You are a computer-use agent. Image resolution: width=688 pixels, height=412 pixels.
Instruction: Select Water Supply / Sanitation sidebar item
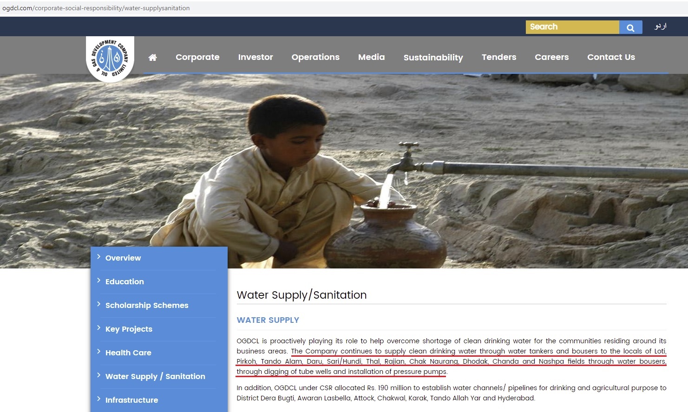pyautogui.click(x=155, y=376)
